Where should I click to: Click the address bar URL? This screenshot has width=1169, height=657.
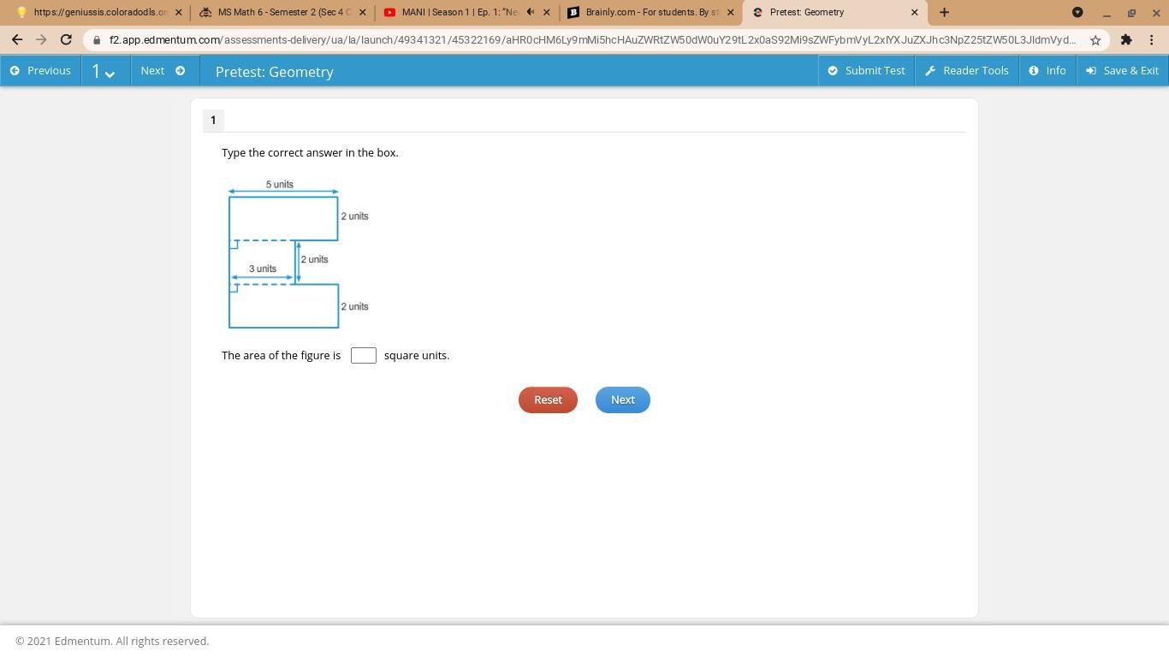pos(592,39)
